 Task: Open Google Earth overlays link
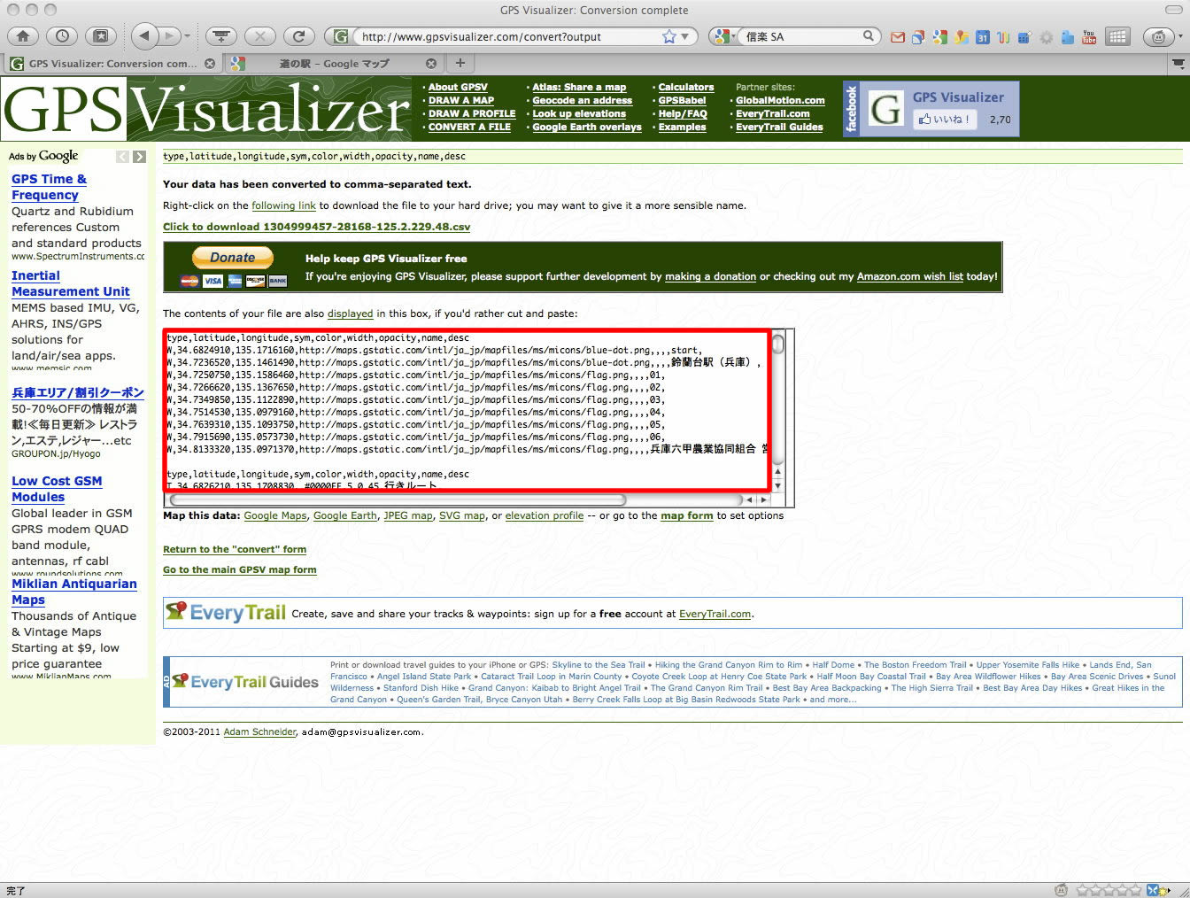[587, 127]
